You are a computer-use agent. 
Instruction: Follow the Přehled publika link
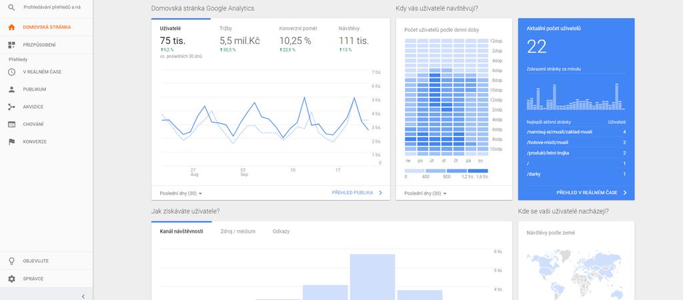point(352,193)
